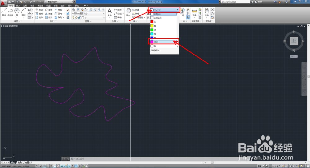Image resolution: width=310 pixels, height=168 pixels.
Task: Click the Linear dimension (线性) button
Action: (x=118, y=10)
